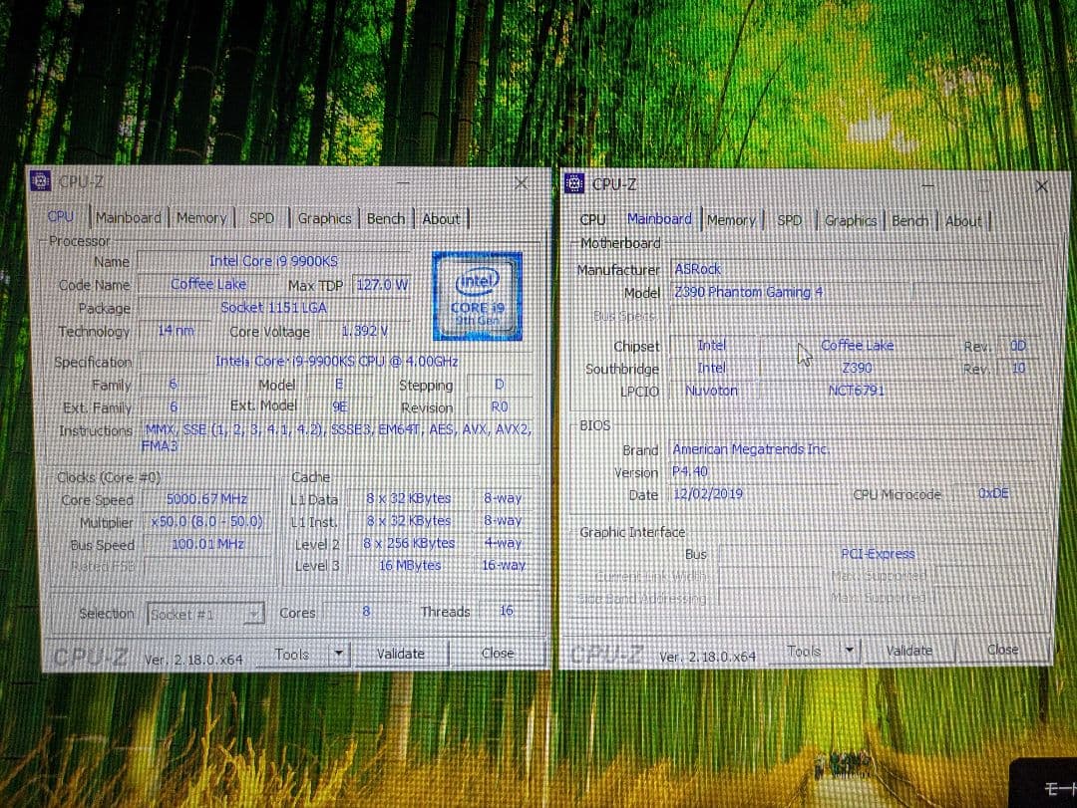Open the Socket #1 selection dropdown
The image size is (1077, 808).
203,614
